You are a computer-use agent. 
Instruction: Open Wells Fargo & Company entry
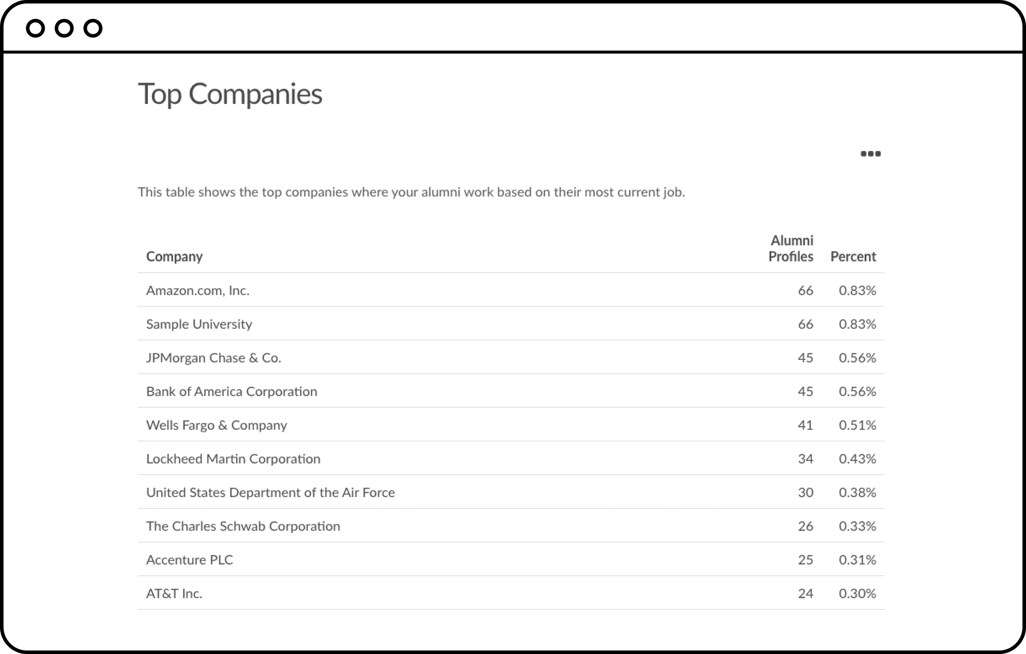216,425
